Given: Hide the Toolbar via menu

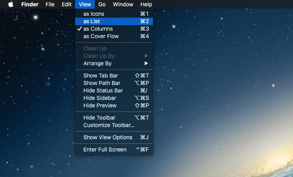Looking at the screenshot, I should [x=114, y=118].
